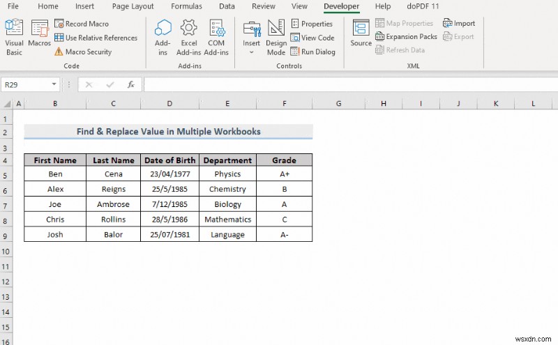Image resolution: width=558 pixels, height=345 pixels.
Task: Open the Data tab
Action: coord(227,6)
